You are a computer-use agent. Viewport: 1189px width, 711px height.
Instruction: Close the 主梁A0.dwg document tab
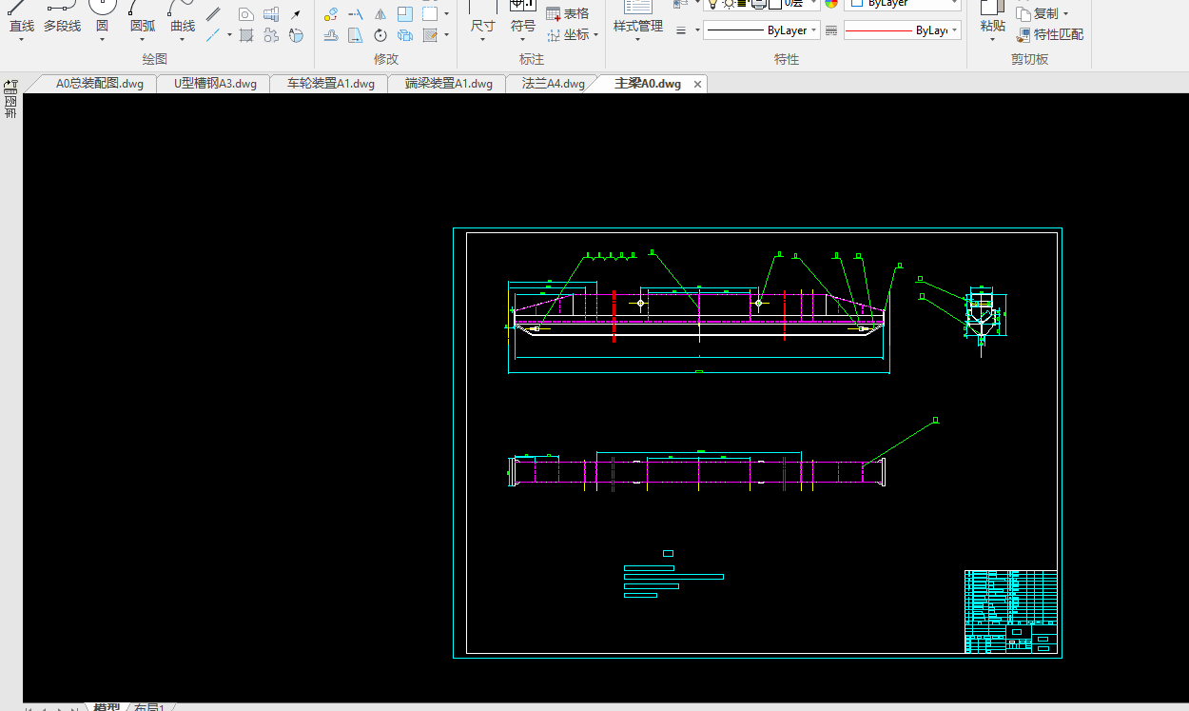697,84
